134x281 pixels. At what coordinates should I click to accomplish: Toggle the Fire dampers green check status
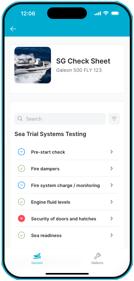point(21,169)
